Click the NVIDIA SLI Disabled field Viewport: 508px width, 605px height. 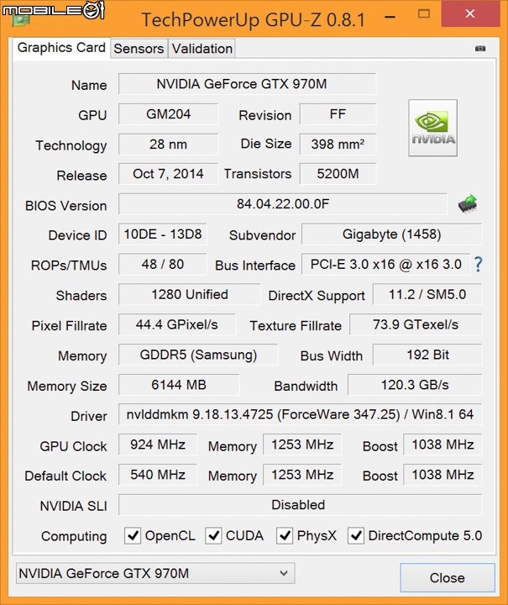point(301,505)
